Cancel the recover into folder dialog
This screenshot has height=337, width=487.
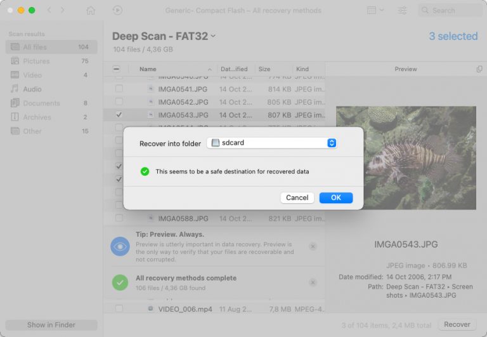click(x=297, y=198)
